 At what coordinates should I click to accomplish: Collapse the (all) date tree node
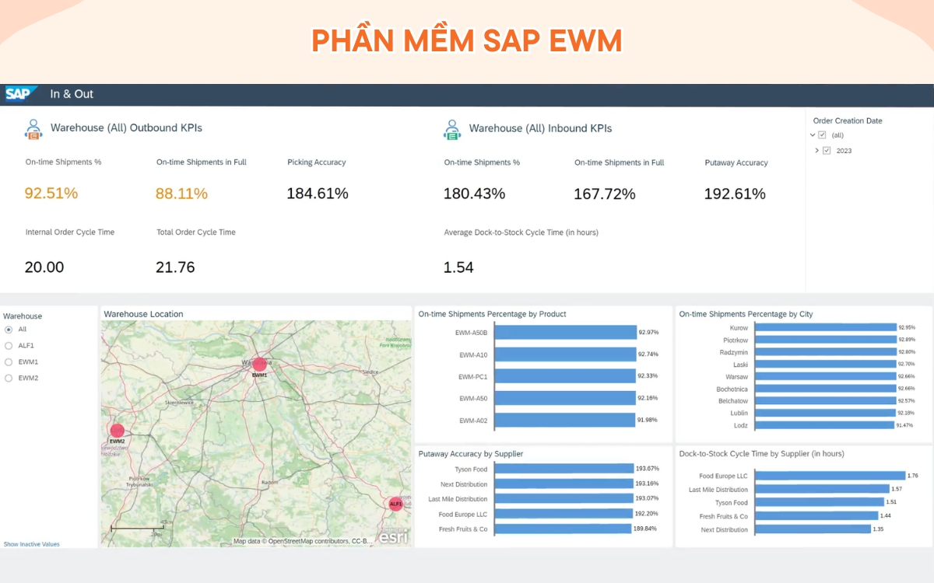813,135
